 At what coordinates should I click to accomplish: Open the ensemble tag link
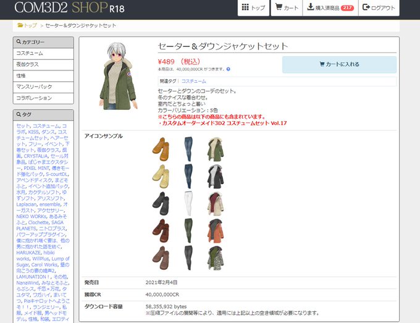[x=50, y=204]
